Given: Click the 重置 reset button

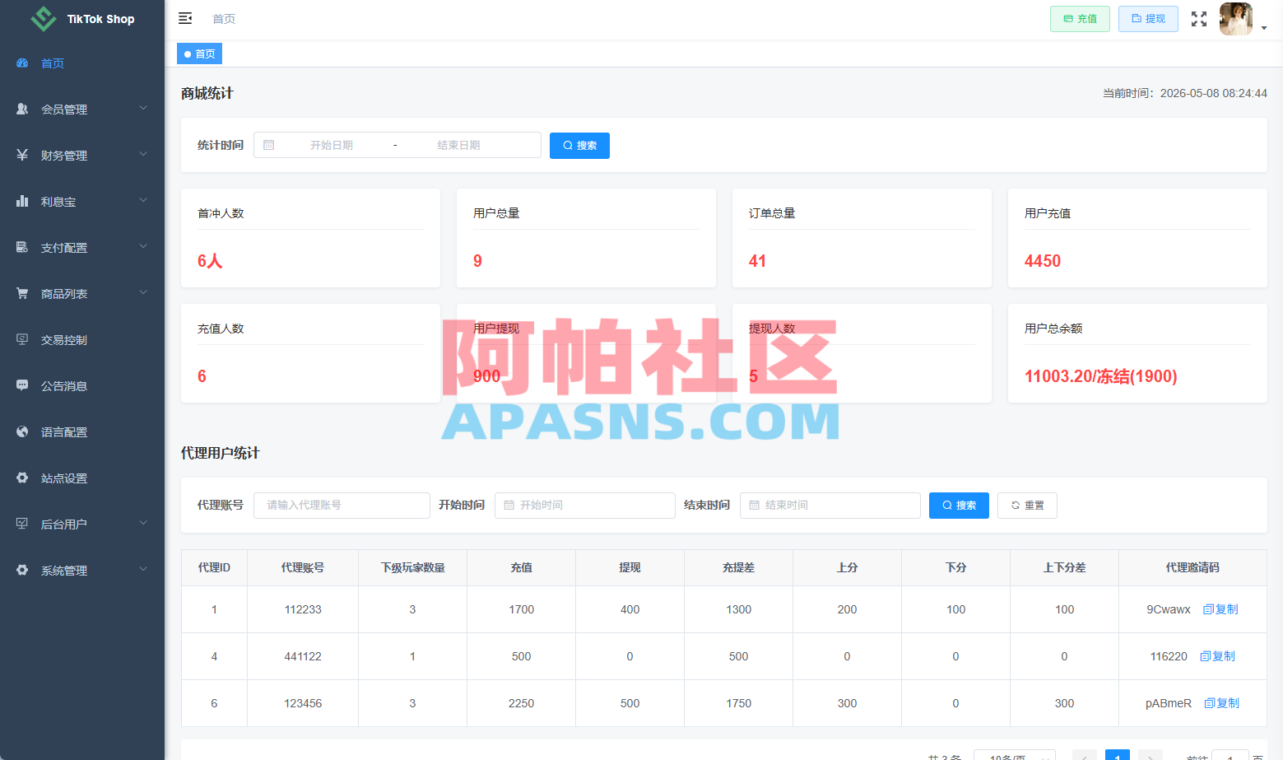Looking at the screenshot, I should [x=1027, y=506].
